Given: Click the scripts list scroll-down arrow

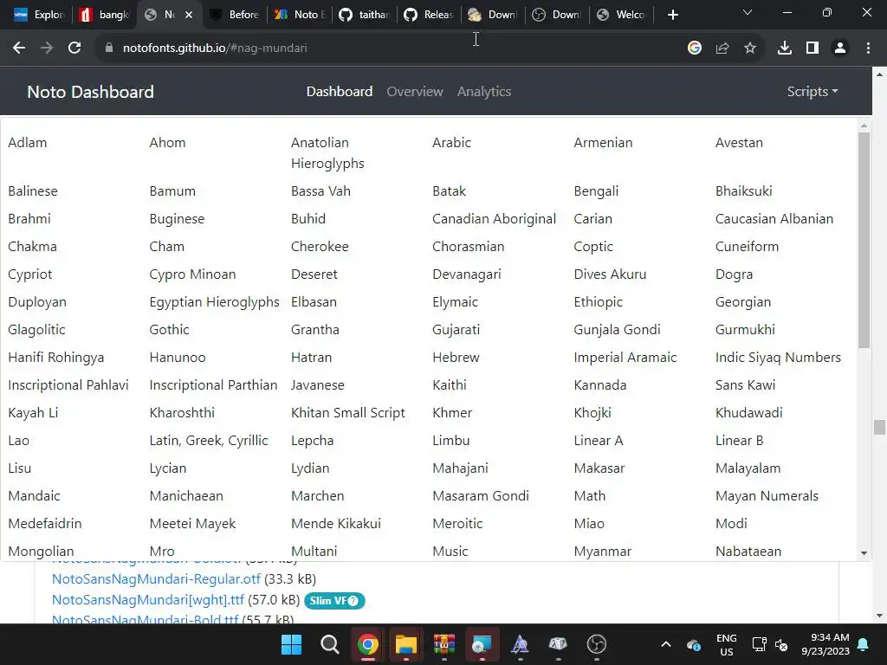Looking at the screenshot, I should click(x=864, y=553).
